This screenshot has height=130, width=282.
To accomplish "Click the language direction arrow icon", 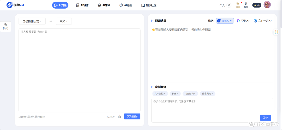I will pos(51,21).
